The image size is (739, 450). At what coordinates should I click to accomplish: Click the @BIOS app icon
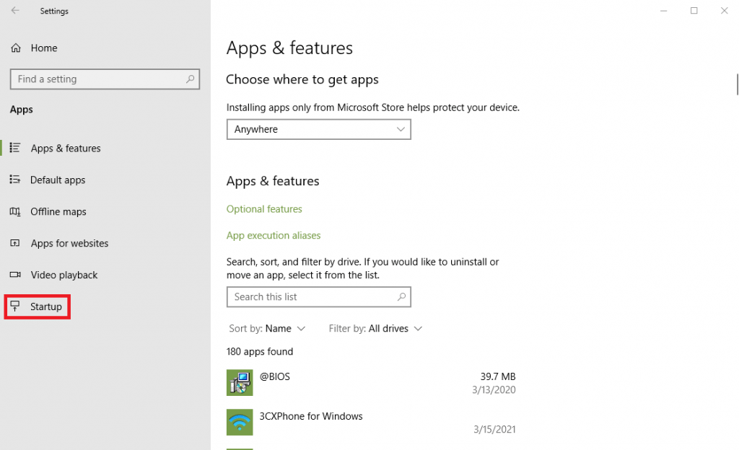(x=240, y=383)
